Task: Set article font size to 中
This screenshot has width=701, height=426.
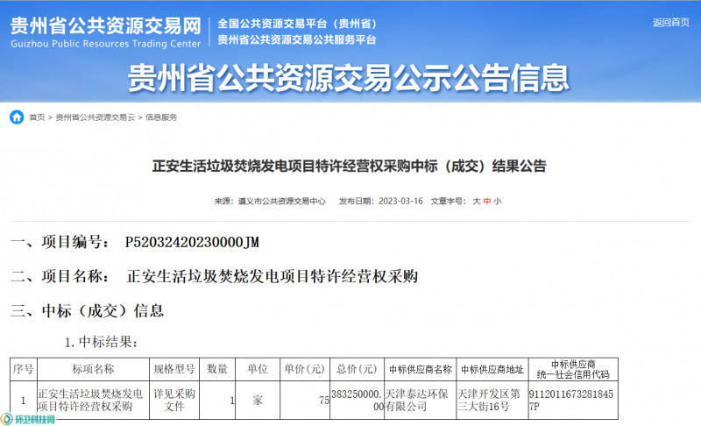Action: [487, 201]
